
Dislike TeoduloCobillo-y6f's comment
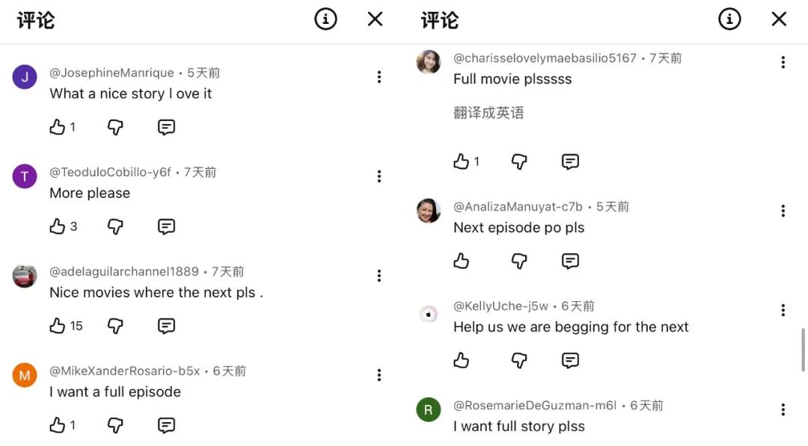[x=115, y=226]
